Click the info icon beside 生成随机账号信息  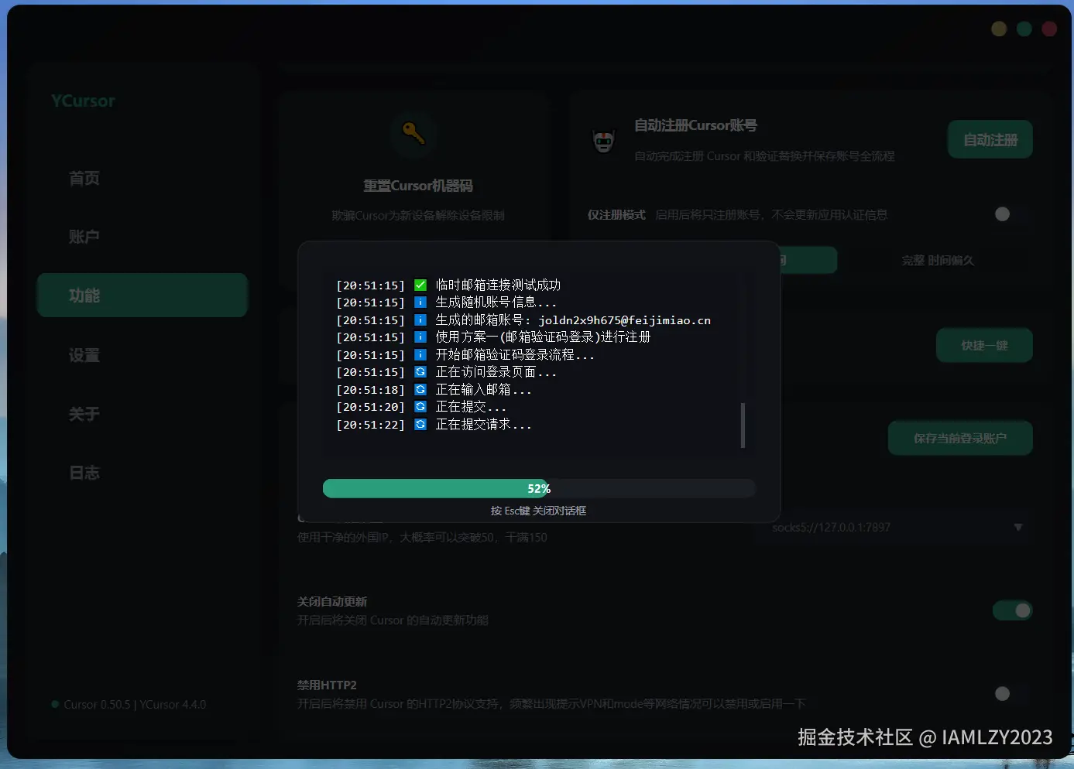click(420, 302)
